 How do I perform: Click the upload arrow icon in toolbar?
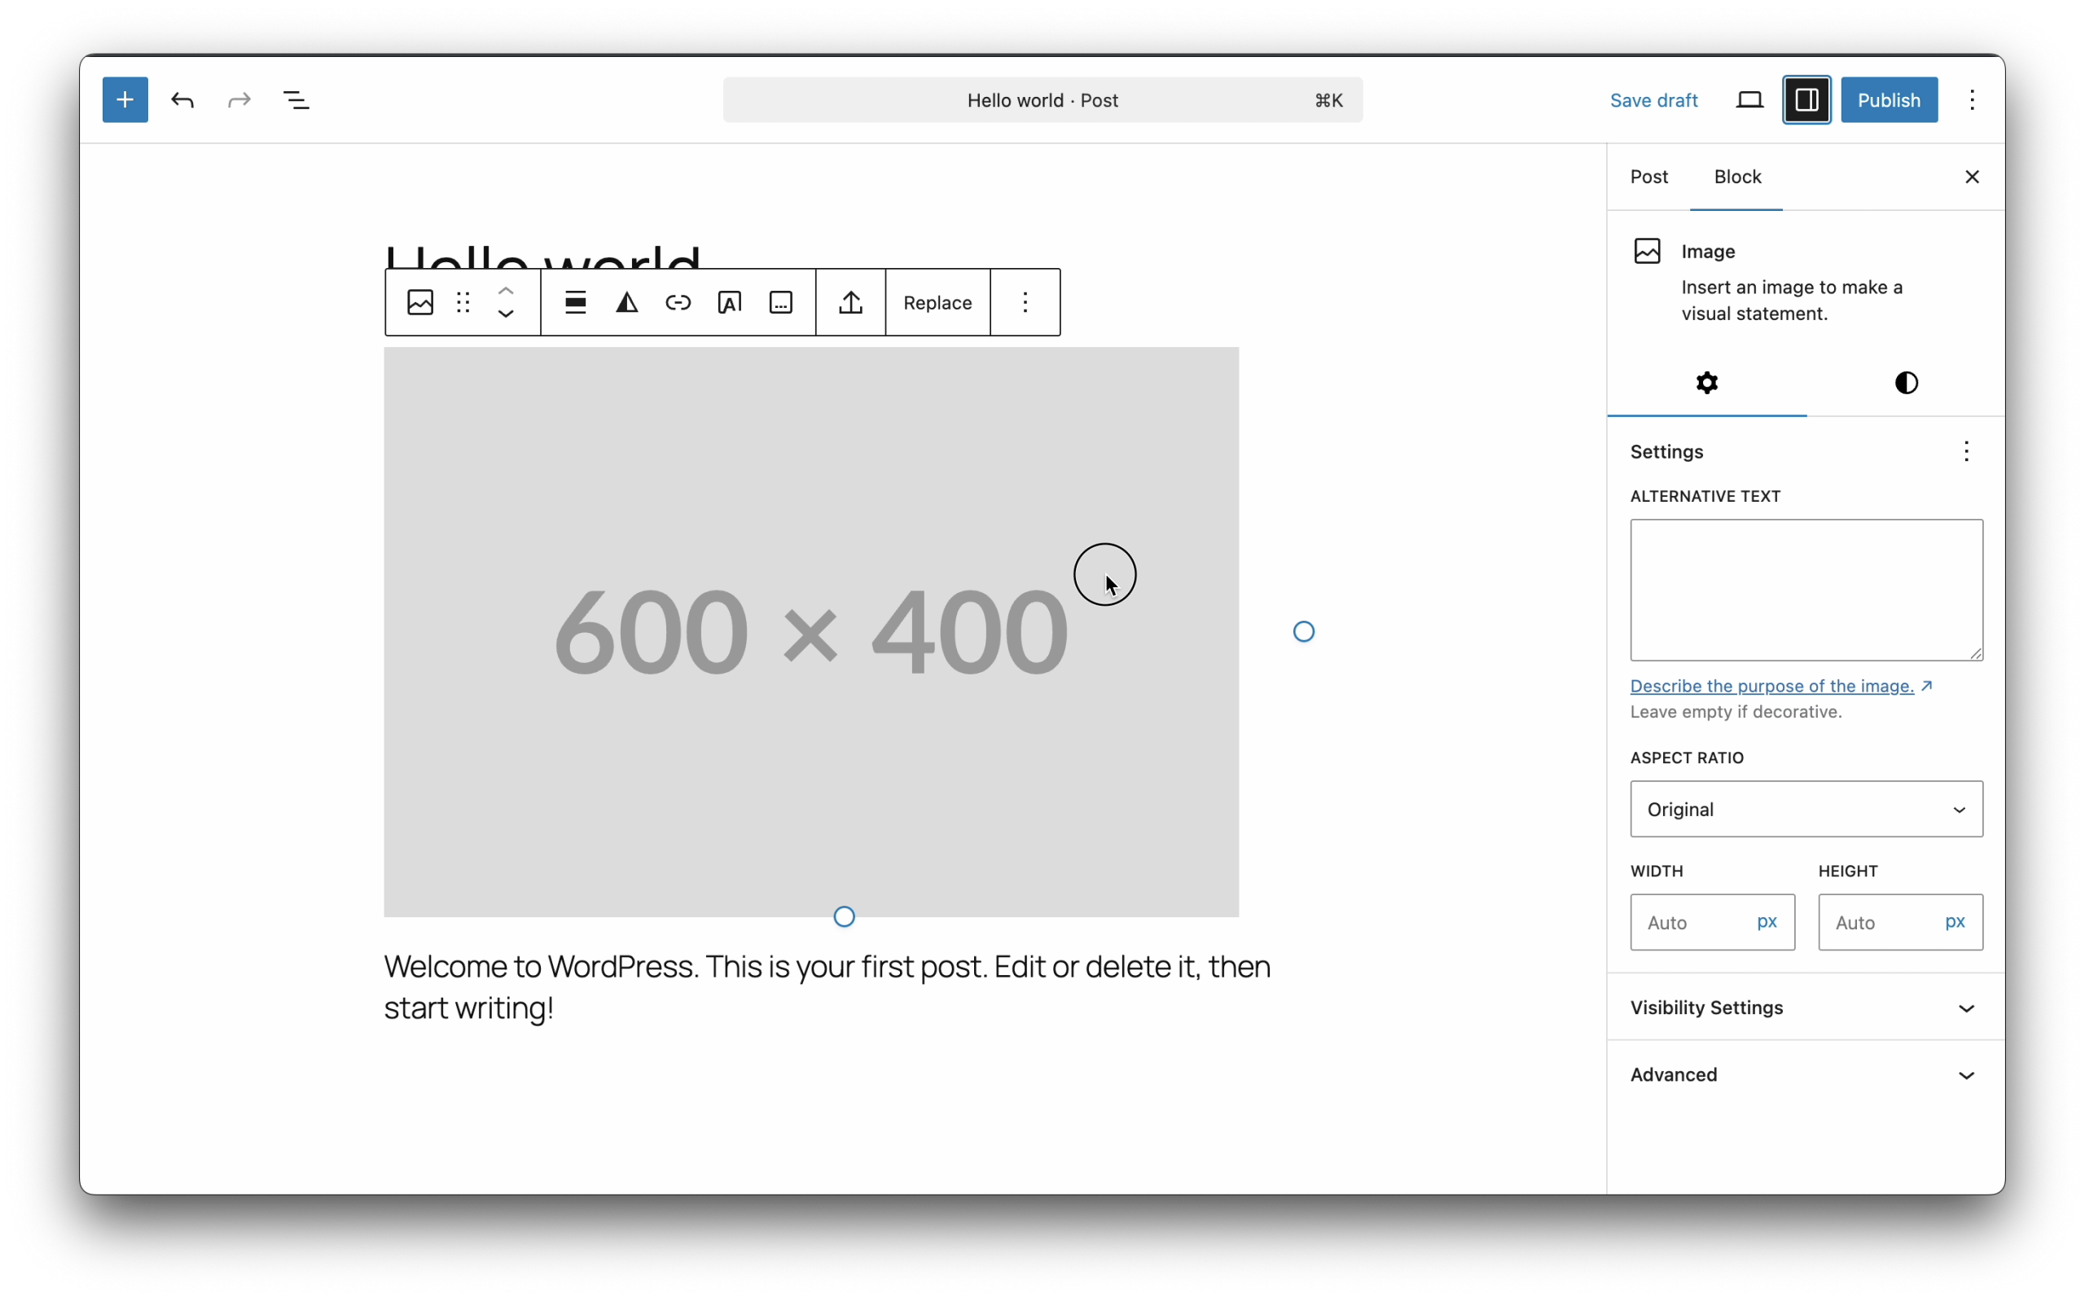[x=850, y=303]
